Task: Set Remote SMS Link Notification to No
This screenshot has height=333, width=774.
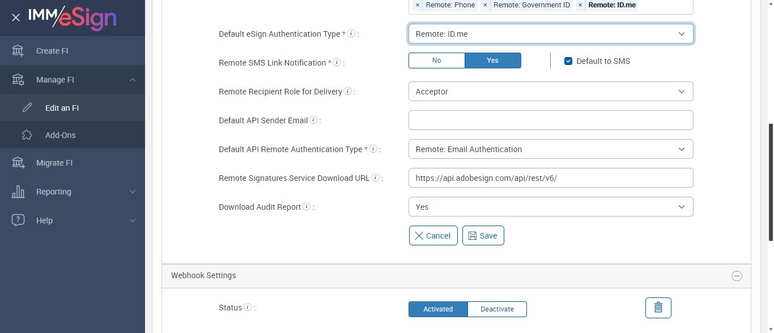Action: click(436, 60)
